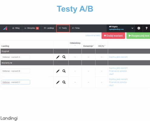Open the Witaj menu item

coord(16,28)
